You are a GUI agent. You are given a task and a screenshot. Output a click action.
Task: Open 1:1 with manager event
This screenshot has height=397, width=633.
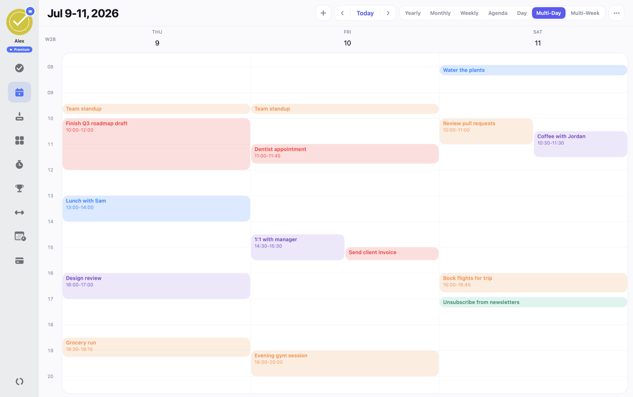point(298,247)
